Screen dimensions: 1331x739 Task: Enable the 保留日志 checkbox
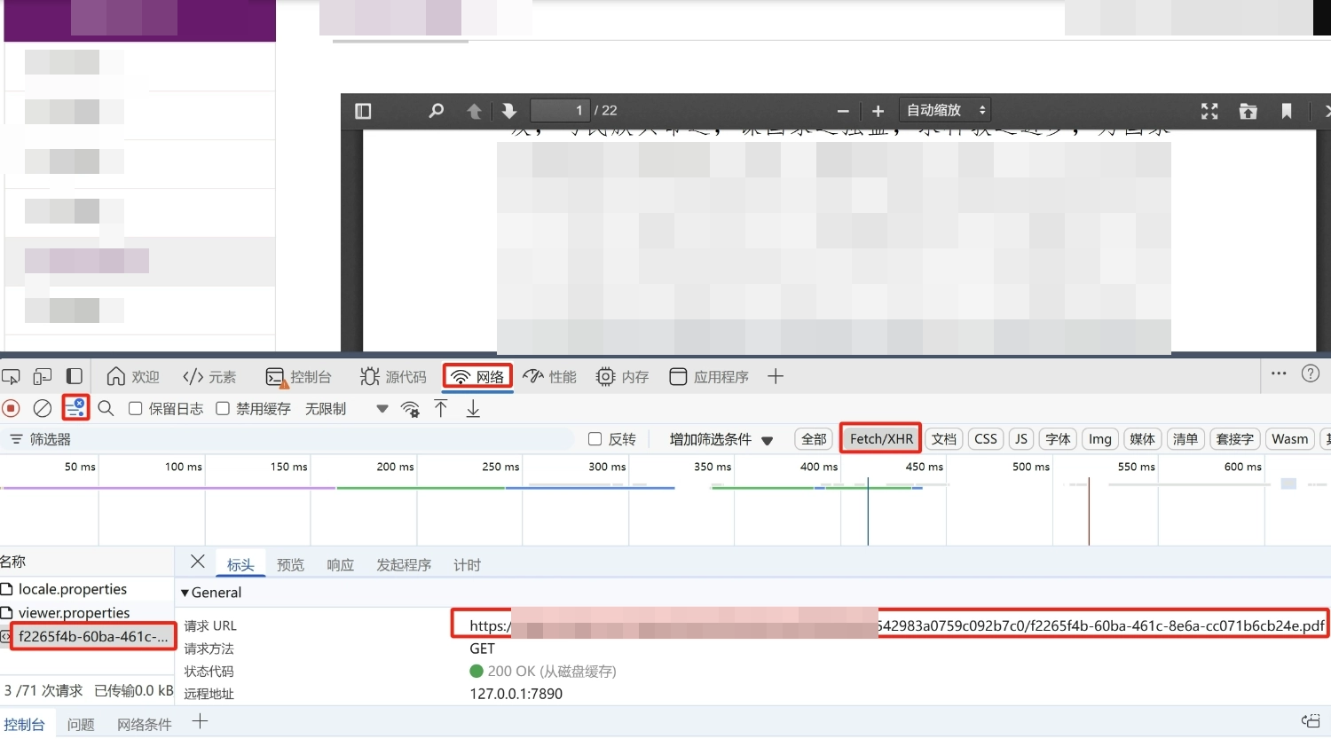(136, 408)
